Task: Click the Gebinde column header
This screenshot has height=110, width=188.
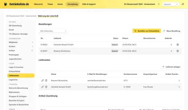Action: tap(168, 38)
